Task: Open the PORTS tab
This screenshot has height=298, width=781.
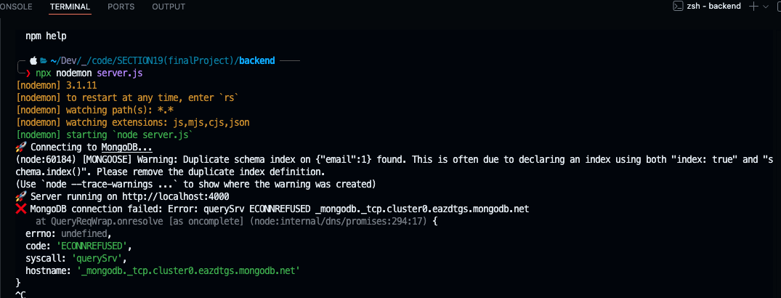Action: pyautogui.click(x=121, y=7)
